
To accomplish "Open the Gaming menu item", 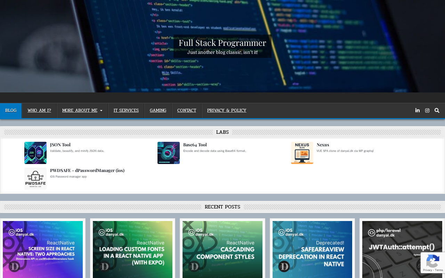I will point(158,111).
